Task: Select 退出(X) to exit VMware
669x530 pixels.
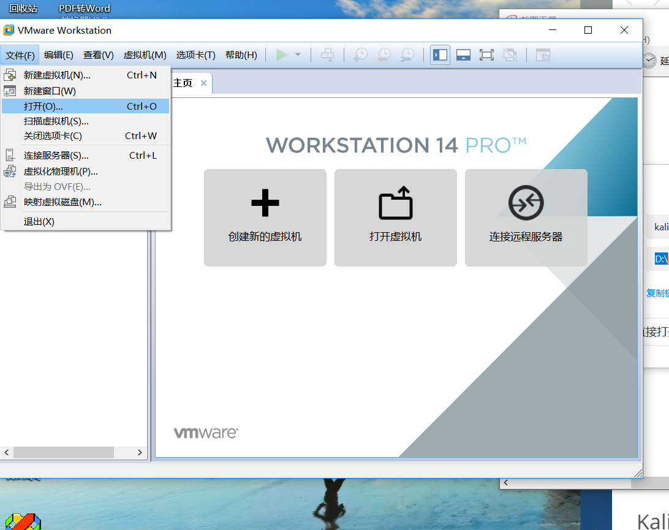Action: point(85,222)
